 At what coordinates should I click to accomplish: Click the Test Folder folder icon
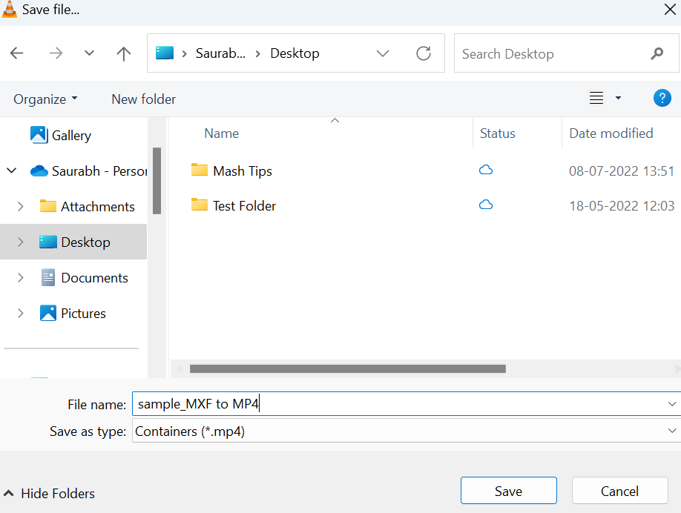click(x=200, y=205)
